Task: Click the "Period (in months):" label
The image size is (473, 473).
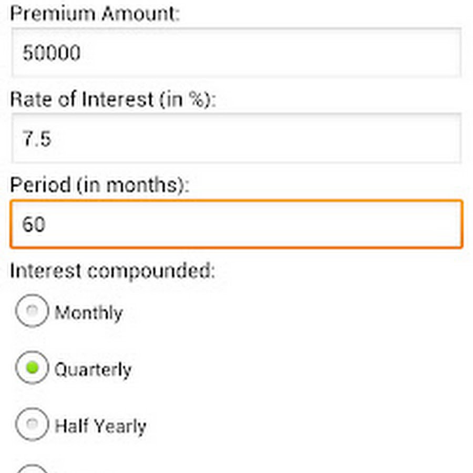Action: pos(100,185)
